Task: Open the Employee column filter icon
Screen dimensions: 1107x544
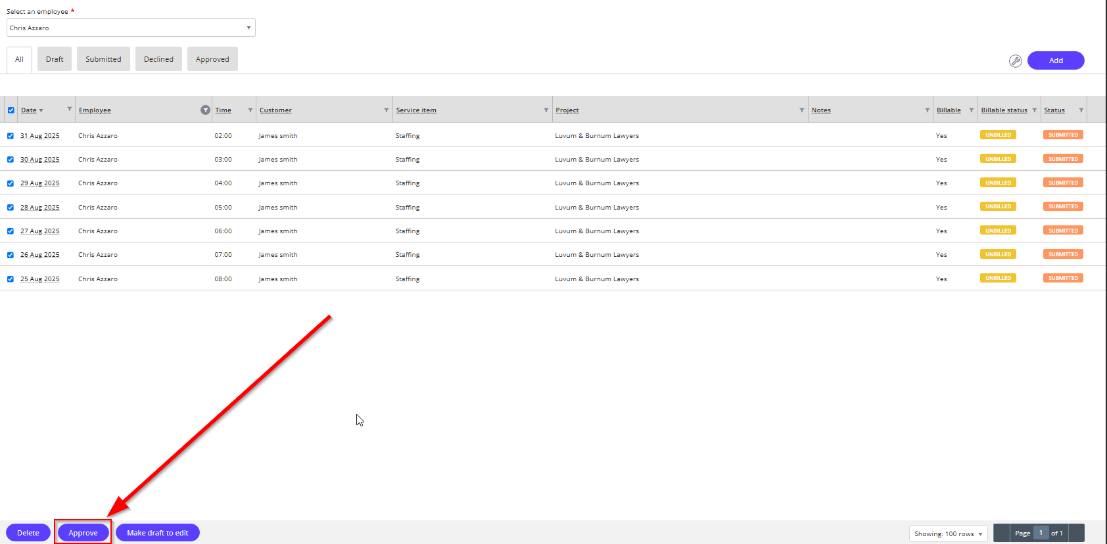Action: click(x=205, y=110)
